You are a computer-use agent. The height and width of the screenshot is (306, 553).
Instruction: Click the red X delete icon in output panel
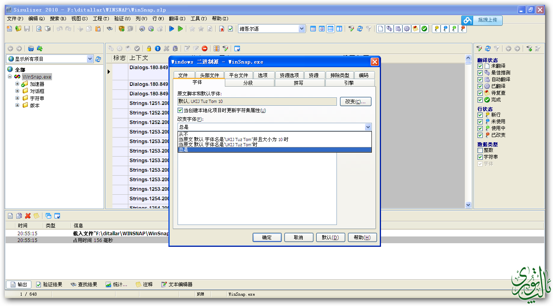(x=28, y=216)
